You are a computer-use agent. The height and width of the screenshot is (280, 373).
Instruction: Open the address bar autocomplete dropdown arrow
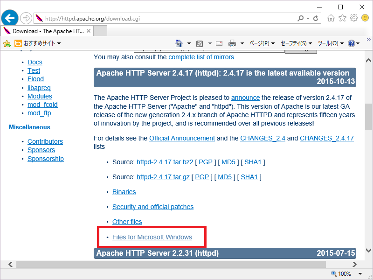(x=308, y=19)
